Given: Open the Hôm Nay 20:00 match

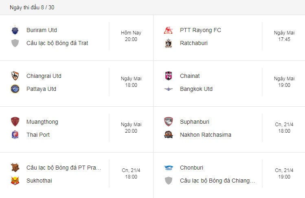Looking at the screenshot, I should 131,36.
